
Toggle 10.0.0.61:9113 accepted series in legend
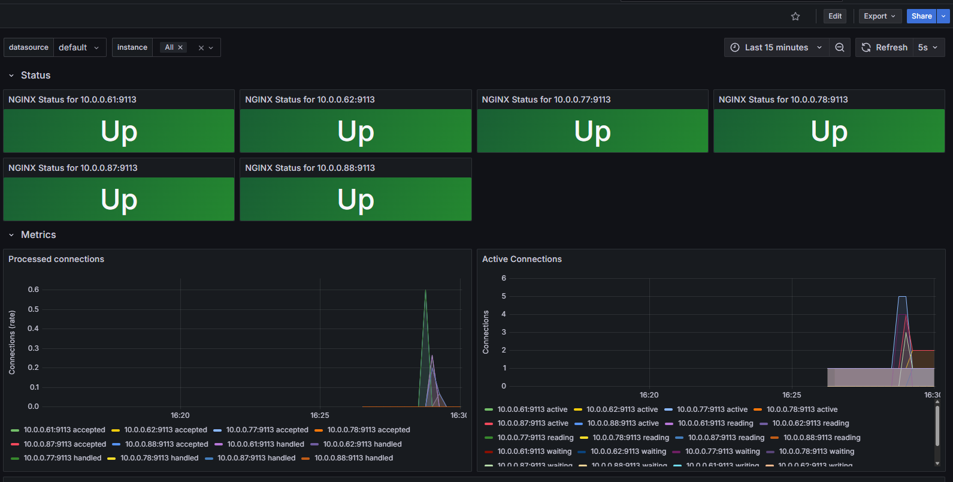[64, 430]
